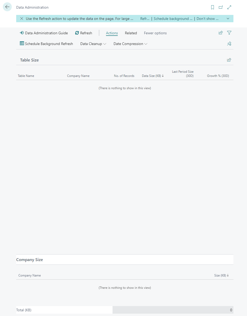
Task: Click Schedule background notification link
Action: (173, 19)
